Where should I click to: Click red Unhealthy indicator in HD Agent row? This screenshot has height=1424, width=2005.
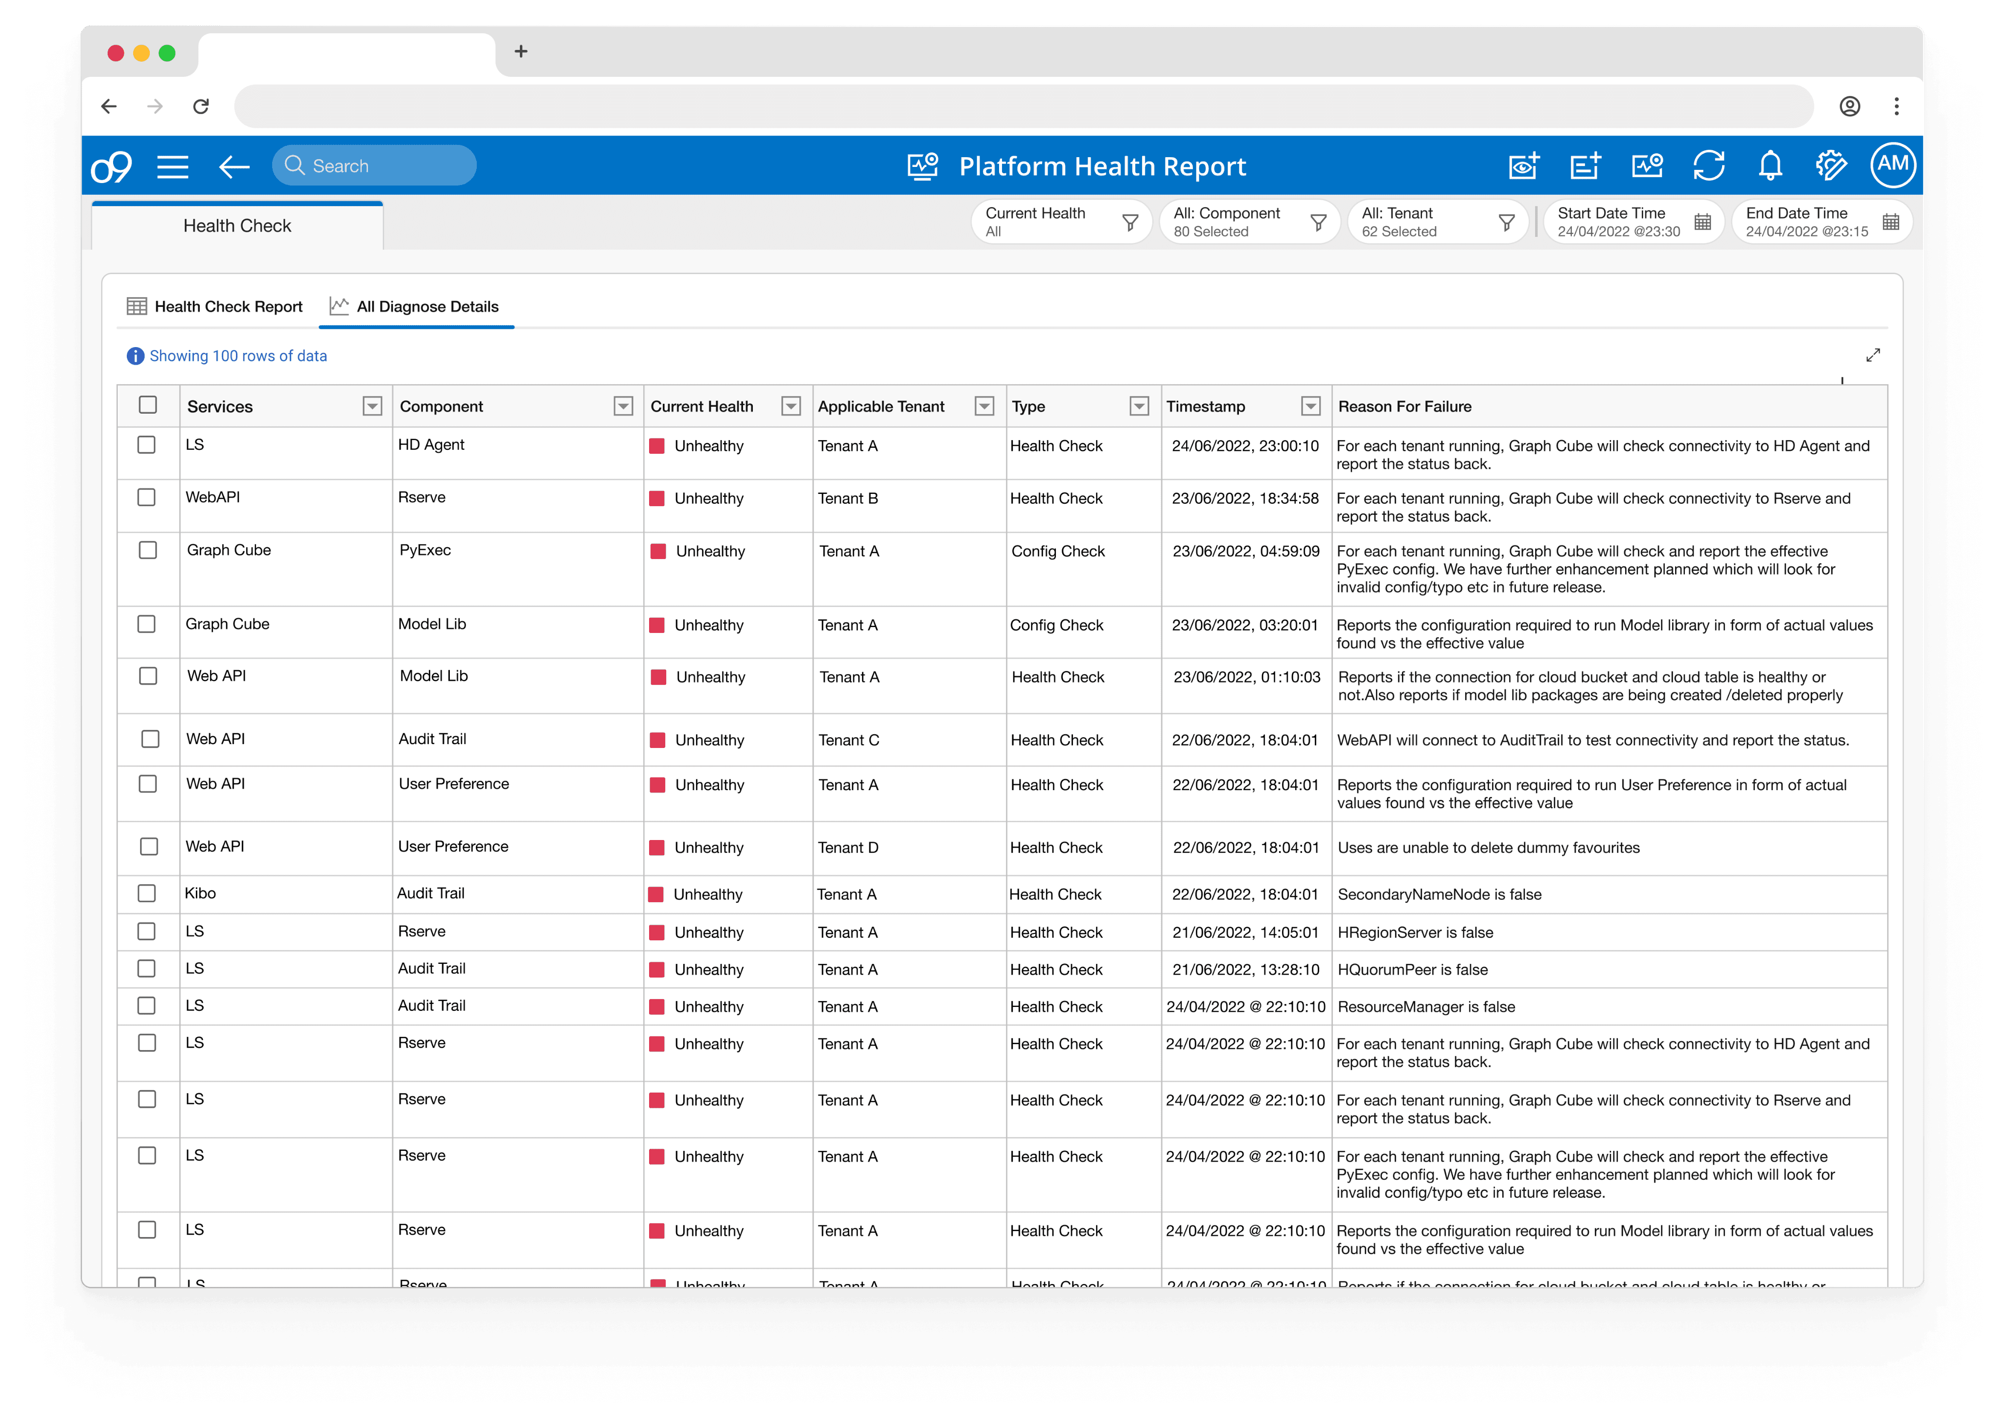click(656, 446)
